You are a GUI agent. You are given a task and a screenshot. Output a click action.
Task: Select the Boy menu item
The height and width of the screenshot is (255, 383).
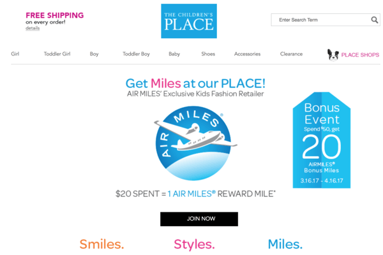(94, 54)
